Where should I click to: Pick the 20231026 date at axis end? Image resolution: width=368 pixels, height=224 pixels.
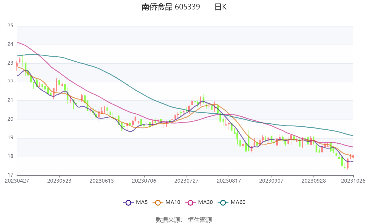pyautogui.click(x=353, y=181)
